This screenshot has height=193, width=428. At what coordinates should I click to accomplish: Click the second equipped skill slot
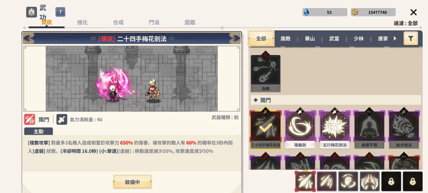point(327,181)
